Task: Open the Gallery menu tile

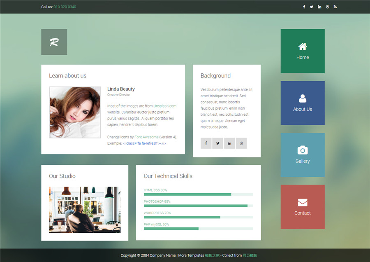Action: click(x=303, y=155)
